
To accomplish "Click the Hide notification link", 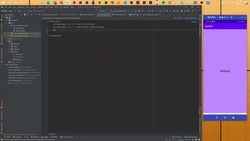I will coord(191,18).
